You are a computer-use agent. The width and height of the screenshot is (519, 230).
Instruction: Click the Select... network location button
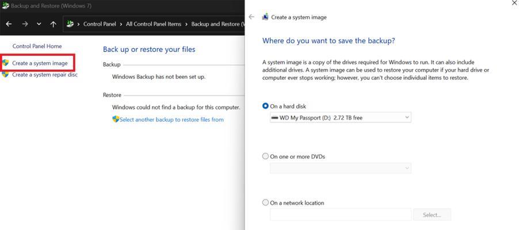tap(432, 215)
